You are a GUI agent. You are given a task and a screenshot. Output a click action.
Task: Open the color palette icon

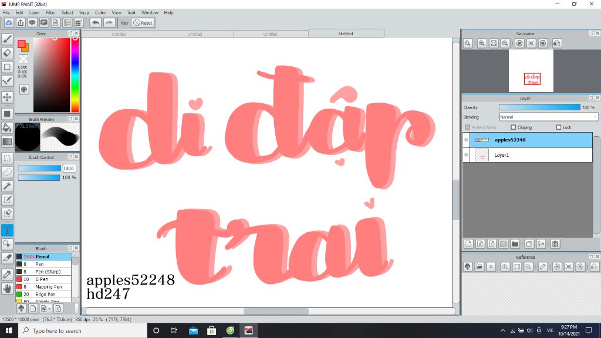[23, 90]
